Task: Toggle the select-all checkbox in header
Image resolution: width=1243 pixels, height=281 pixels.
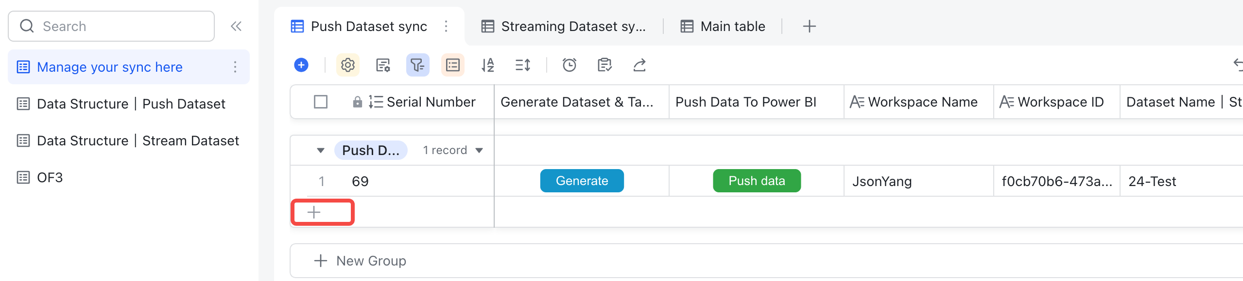Action: tap(321, 102)
